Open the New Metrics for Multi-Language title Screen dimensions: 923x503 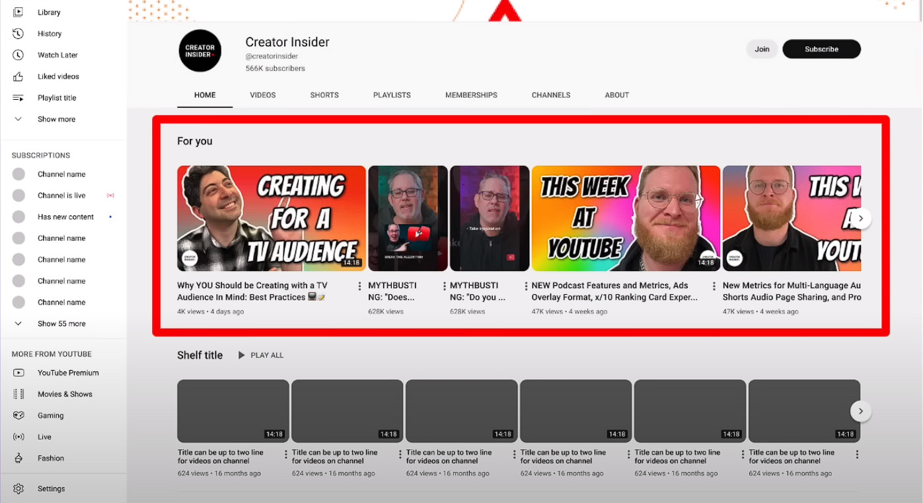pos(792,291)
